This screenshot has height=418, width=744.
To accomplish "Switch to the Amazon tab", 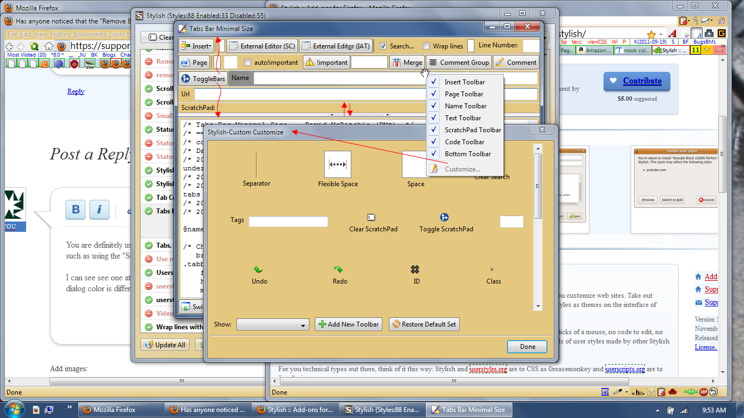I will click(594, 50).
